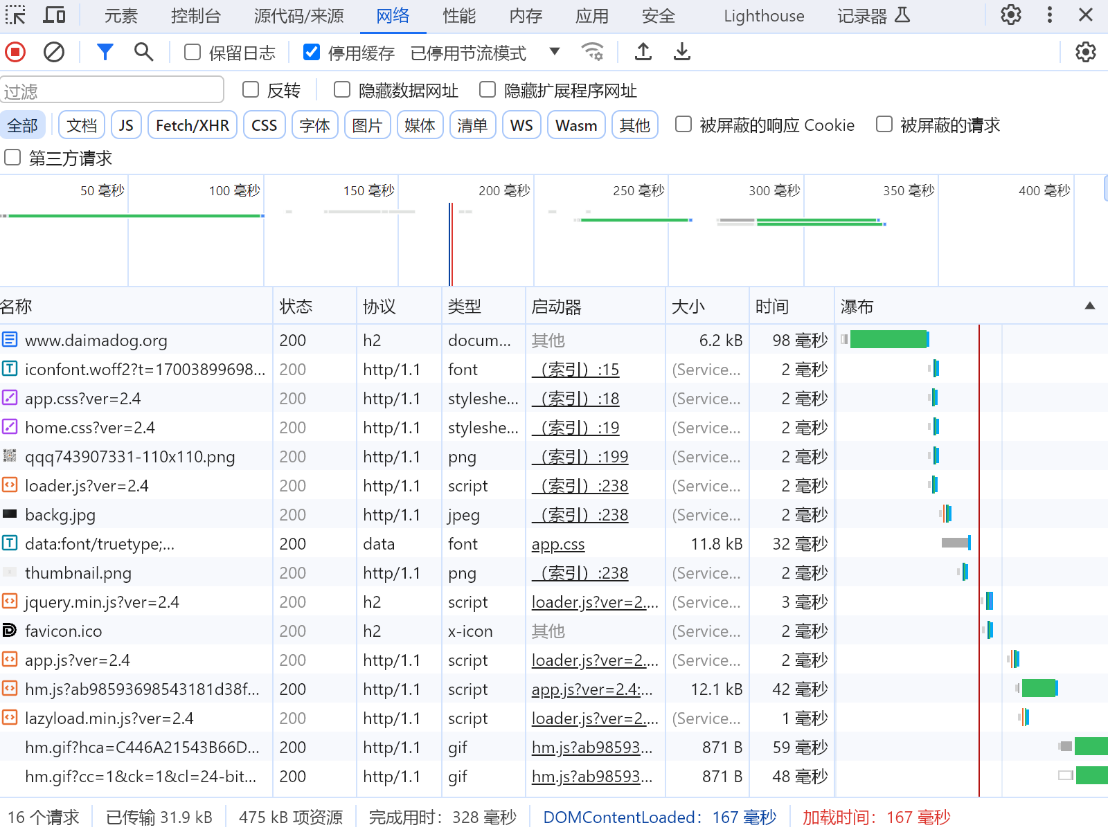This screenshot has height=832, width=1108.
Task: Sort by time column header (时间)
Action: (792, 307)
